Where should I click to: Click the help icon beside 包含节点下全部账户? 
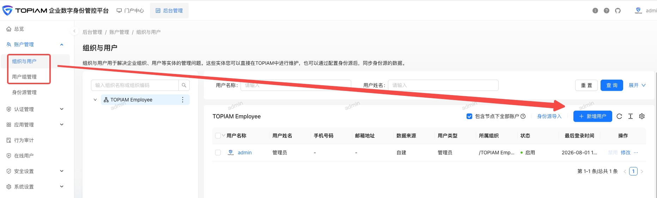tap(523, 116)
